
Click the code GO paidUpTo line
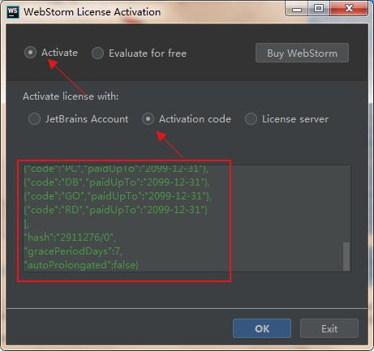(x=118, y=196)
